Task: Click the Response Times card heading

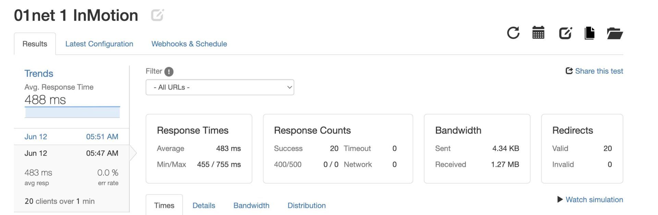Action: click(193, 130)
